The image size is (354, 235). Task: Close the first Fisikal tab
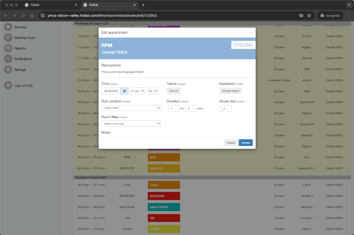(76, 5)
